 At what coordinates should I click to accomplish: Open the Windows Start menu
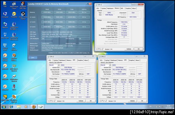tap(4, 107)
